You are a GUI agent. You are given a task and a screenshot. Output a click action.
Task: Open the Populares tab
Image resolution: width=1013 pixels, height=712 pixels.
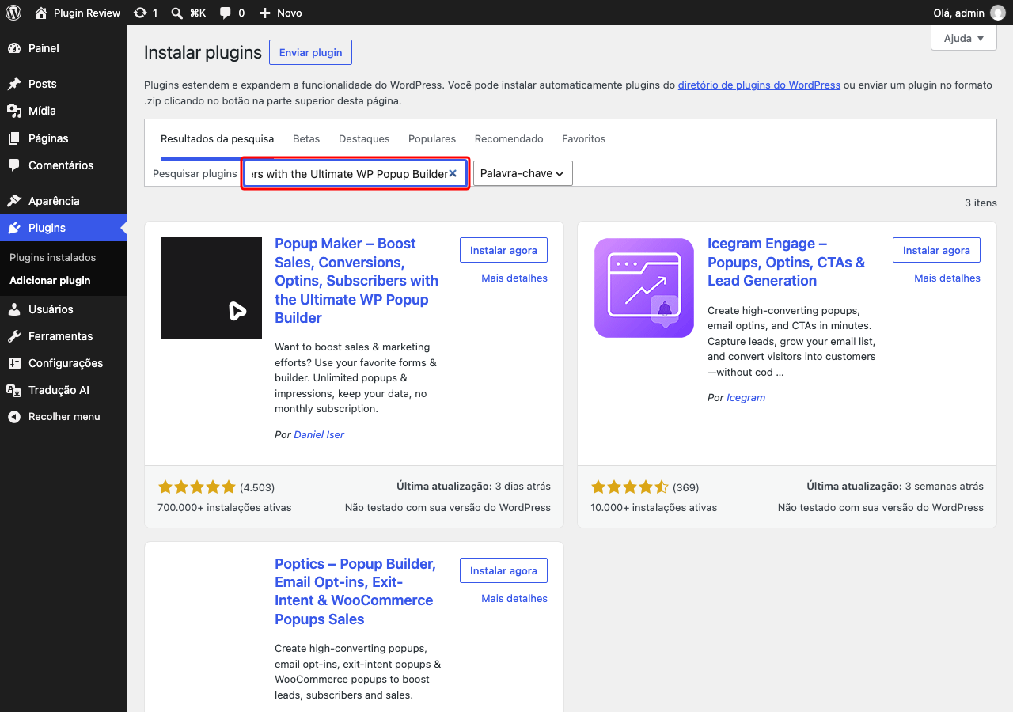pyautogui.click(x=432, y=139)
